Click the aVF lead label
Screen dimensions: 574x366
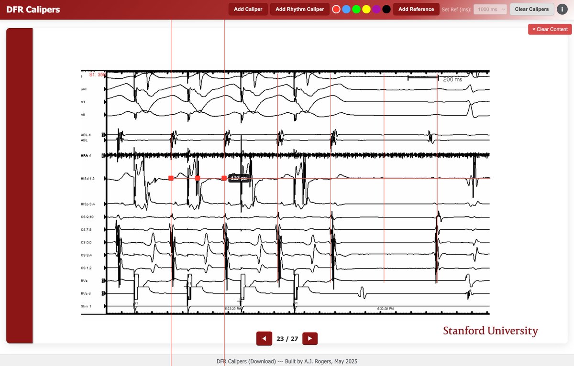tap(84, 89)
